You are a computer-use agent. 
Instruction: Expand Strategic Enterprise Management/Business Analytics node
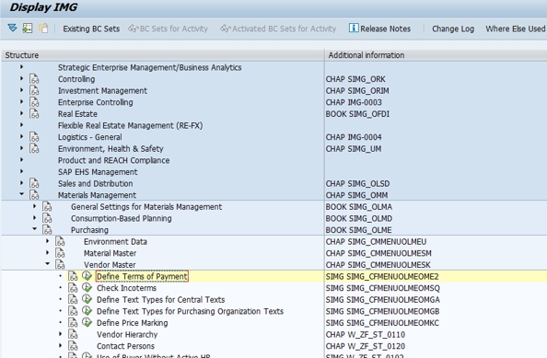(x=21, y=67)
